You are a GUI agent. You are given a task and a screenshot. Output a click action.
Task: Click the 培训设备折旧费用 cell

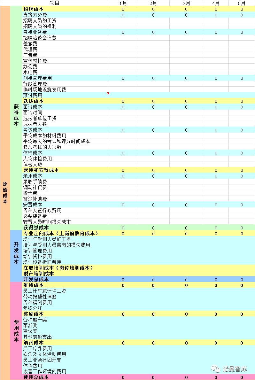point(66,262)
